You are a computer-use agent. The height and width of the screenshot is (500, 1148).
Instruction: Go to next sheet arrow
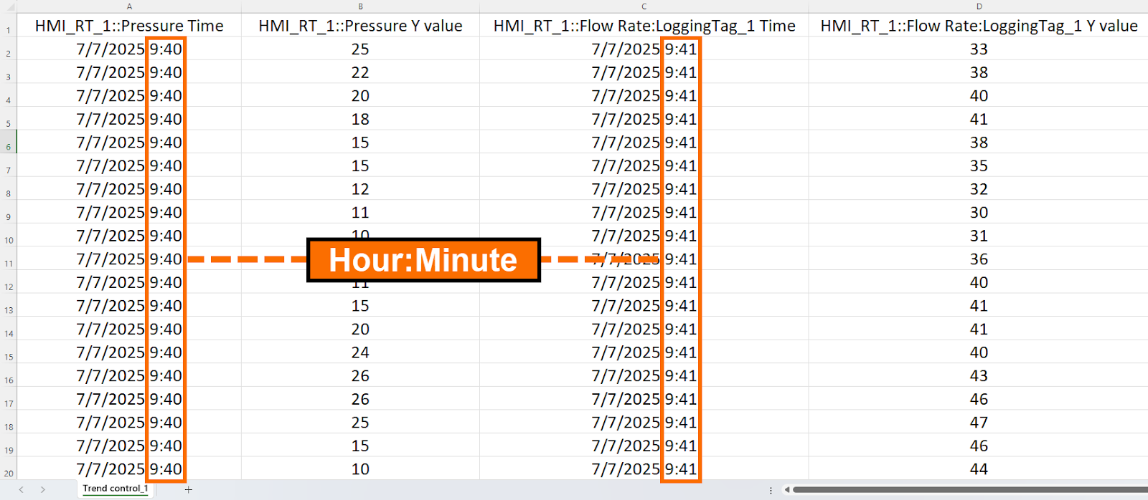click(x=43, y=490)
